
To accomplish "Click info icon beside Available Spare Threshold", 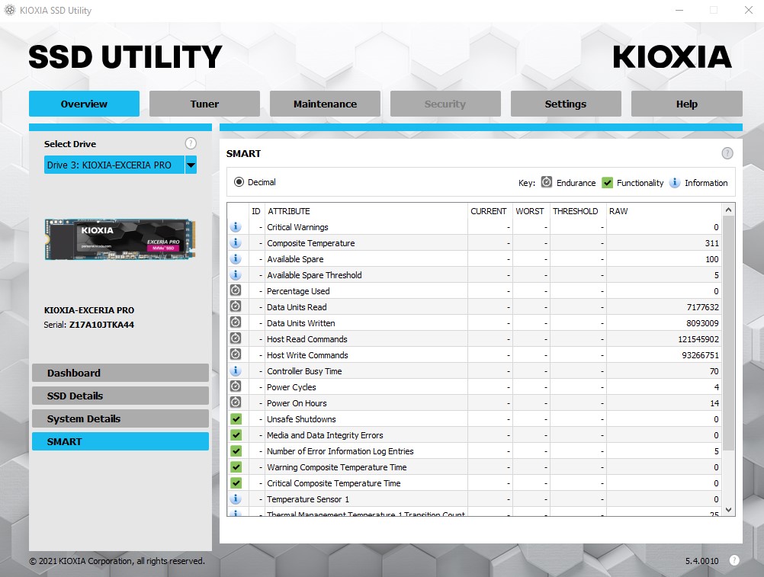I will 236,275.
